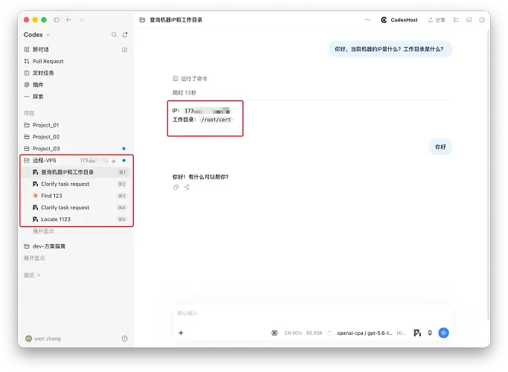Focus the 随心输入 message input
This screenshot has height=372, width=508.
pyautogui.click(x=312, y=313)
